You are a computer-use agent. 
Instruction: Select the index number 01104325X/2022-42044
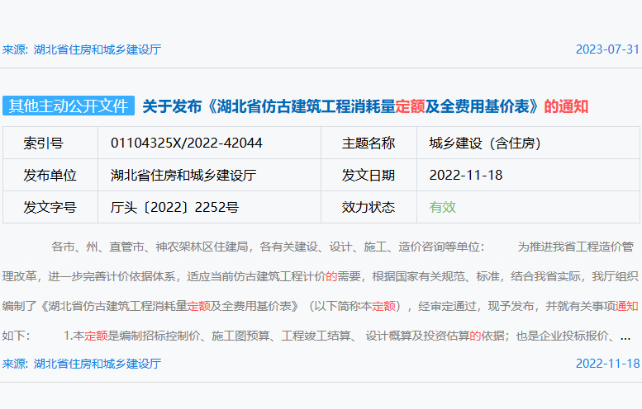click(x=186, y=143)
